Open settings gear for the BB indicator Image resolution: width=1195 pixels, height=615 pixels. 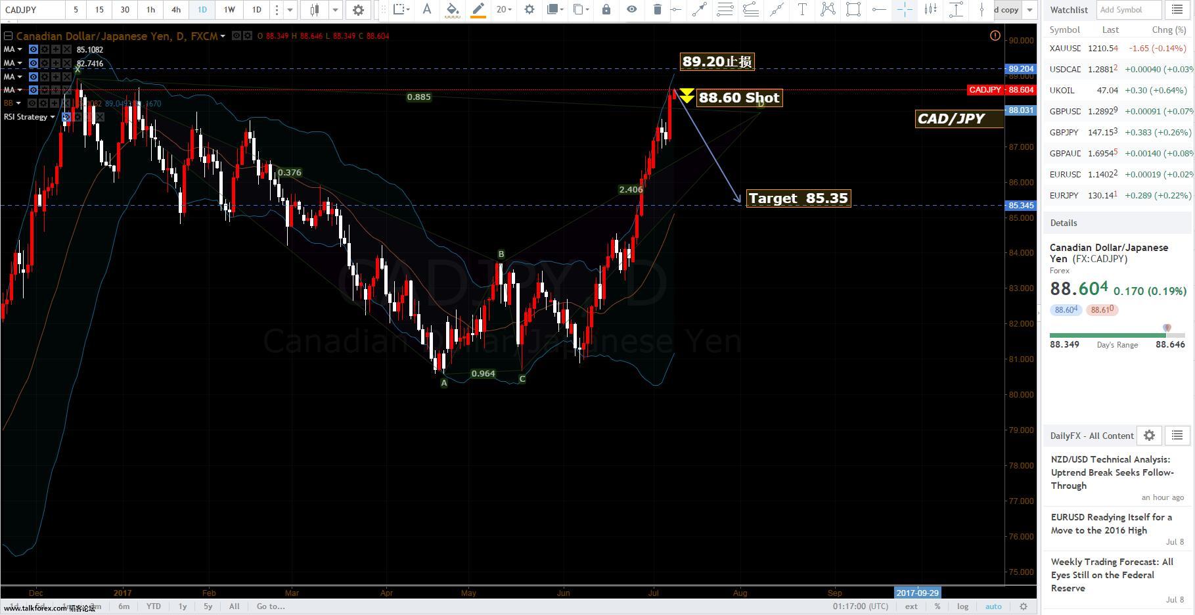click(44, 103)
